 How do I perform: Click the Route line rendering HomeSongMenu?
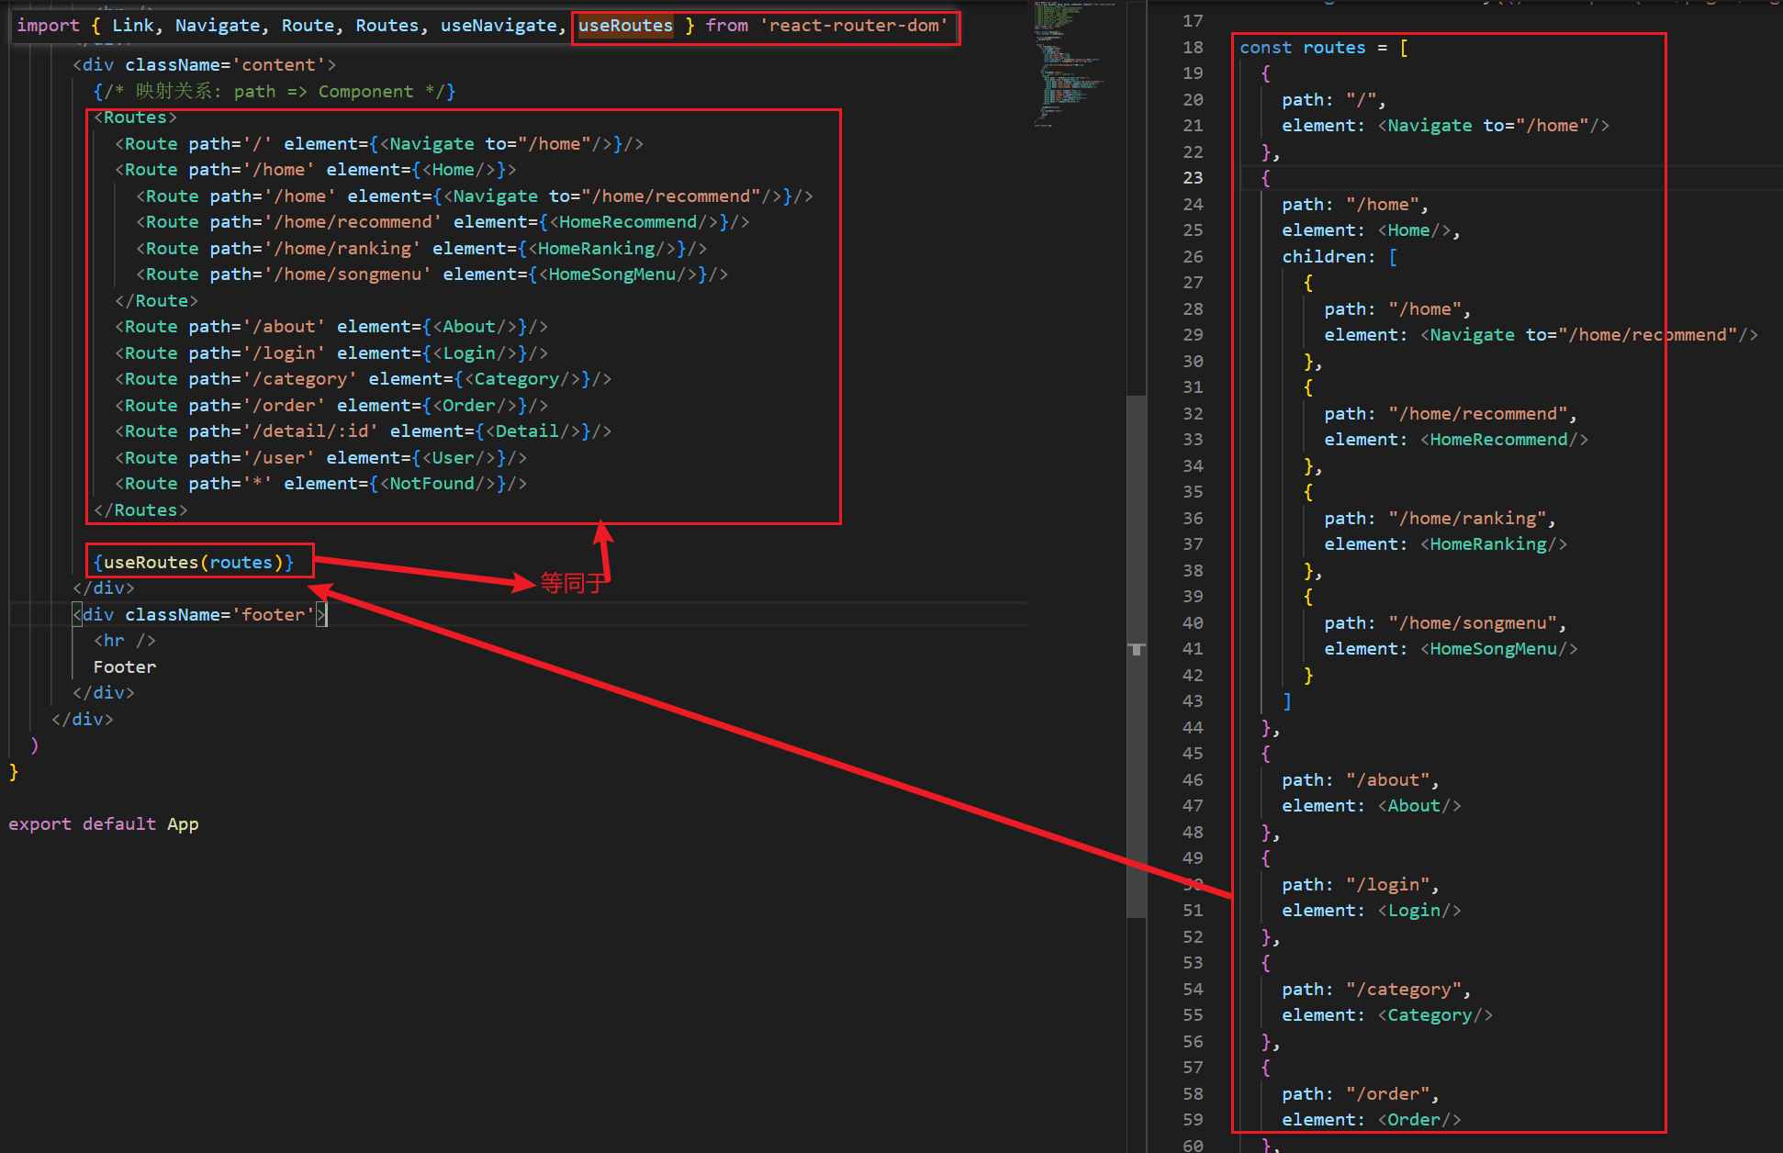pyautogui.click(x=432, y=274)
